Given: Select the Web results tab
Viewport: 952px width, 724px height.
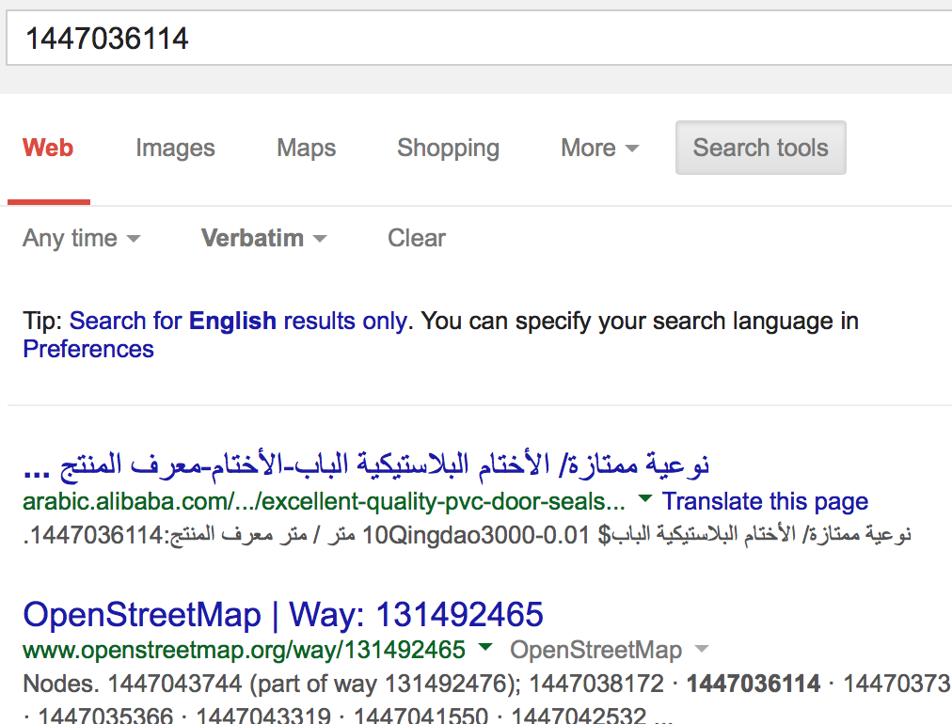Looking at the screenshot, I should click(x=48, y=149).
